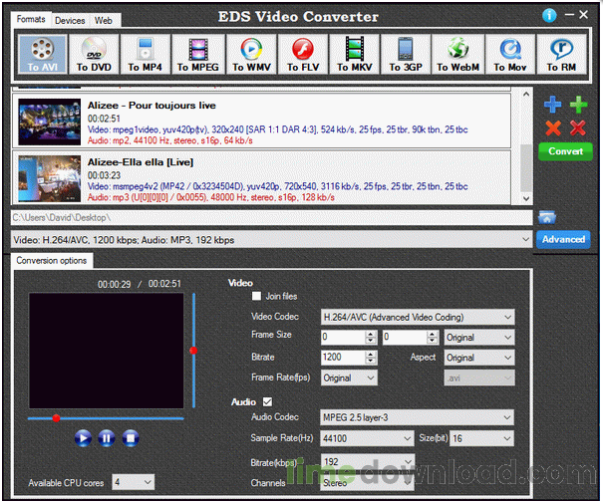Pick the To FLV format
This screenshot has width=603, height=503.
[301, 54]
